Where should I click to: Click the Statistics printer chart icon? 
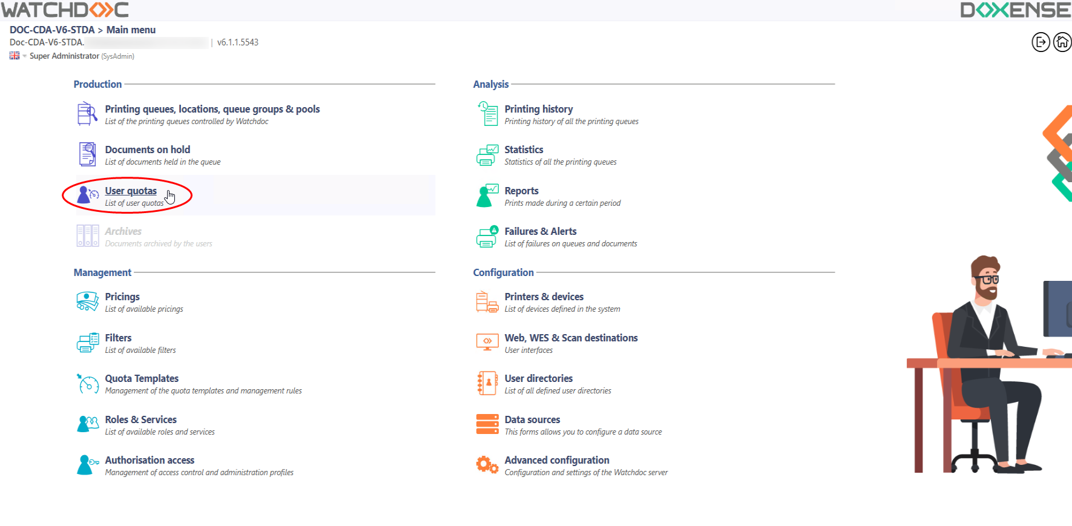pos(487,155)
